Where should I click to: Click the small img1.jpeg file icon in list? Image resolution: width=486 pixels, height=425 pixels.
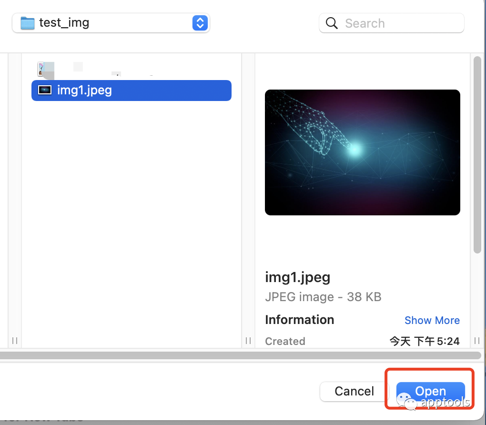[x=45, y=90]
